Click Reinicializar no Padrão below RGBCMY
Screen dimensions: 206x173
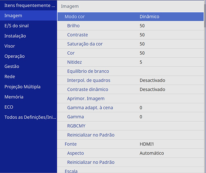coord(131,135)
